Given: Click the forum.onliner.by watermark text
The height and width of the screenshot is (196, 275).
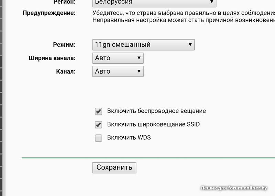Looking at the screenshot, I should point(234,188).
